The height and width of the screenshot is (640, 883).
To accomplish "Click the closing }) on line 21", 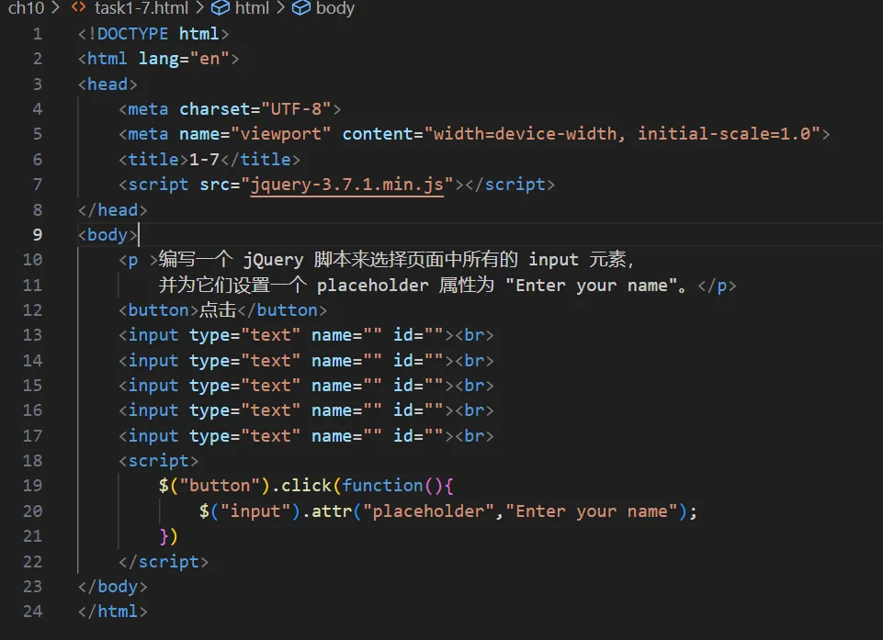I will click(168, 536).
